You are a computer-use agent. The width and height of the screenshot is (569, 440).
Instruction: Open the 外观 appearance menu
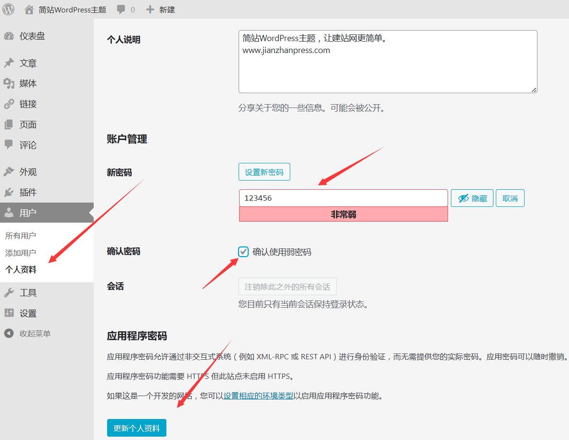(x=28, y=172)
